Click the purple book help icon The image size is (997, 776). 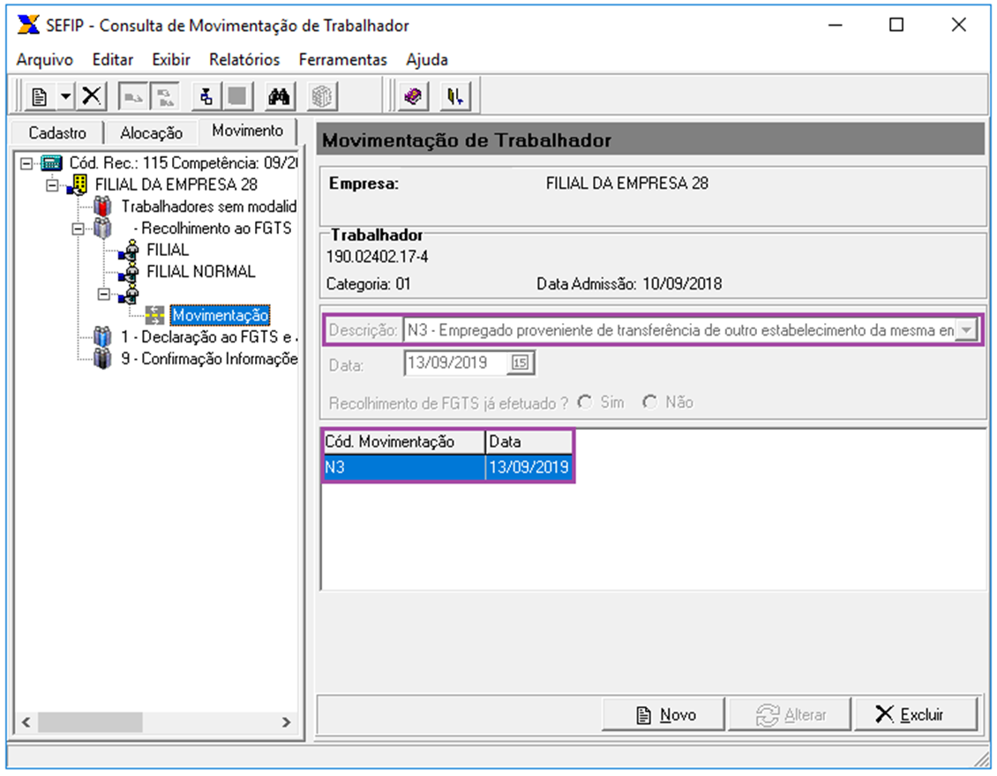coord(413,97)
